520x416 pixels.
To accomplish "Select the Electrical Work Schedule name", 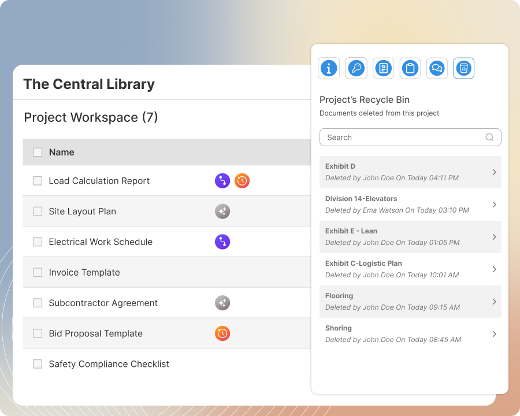I will (101, 242).
